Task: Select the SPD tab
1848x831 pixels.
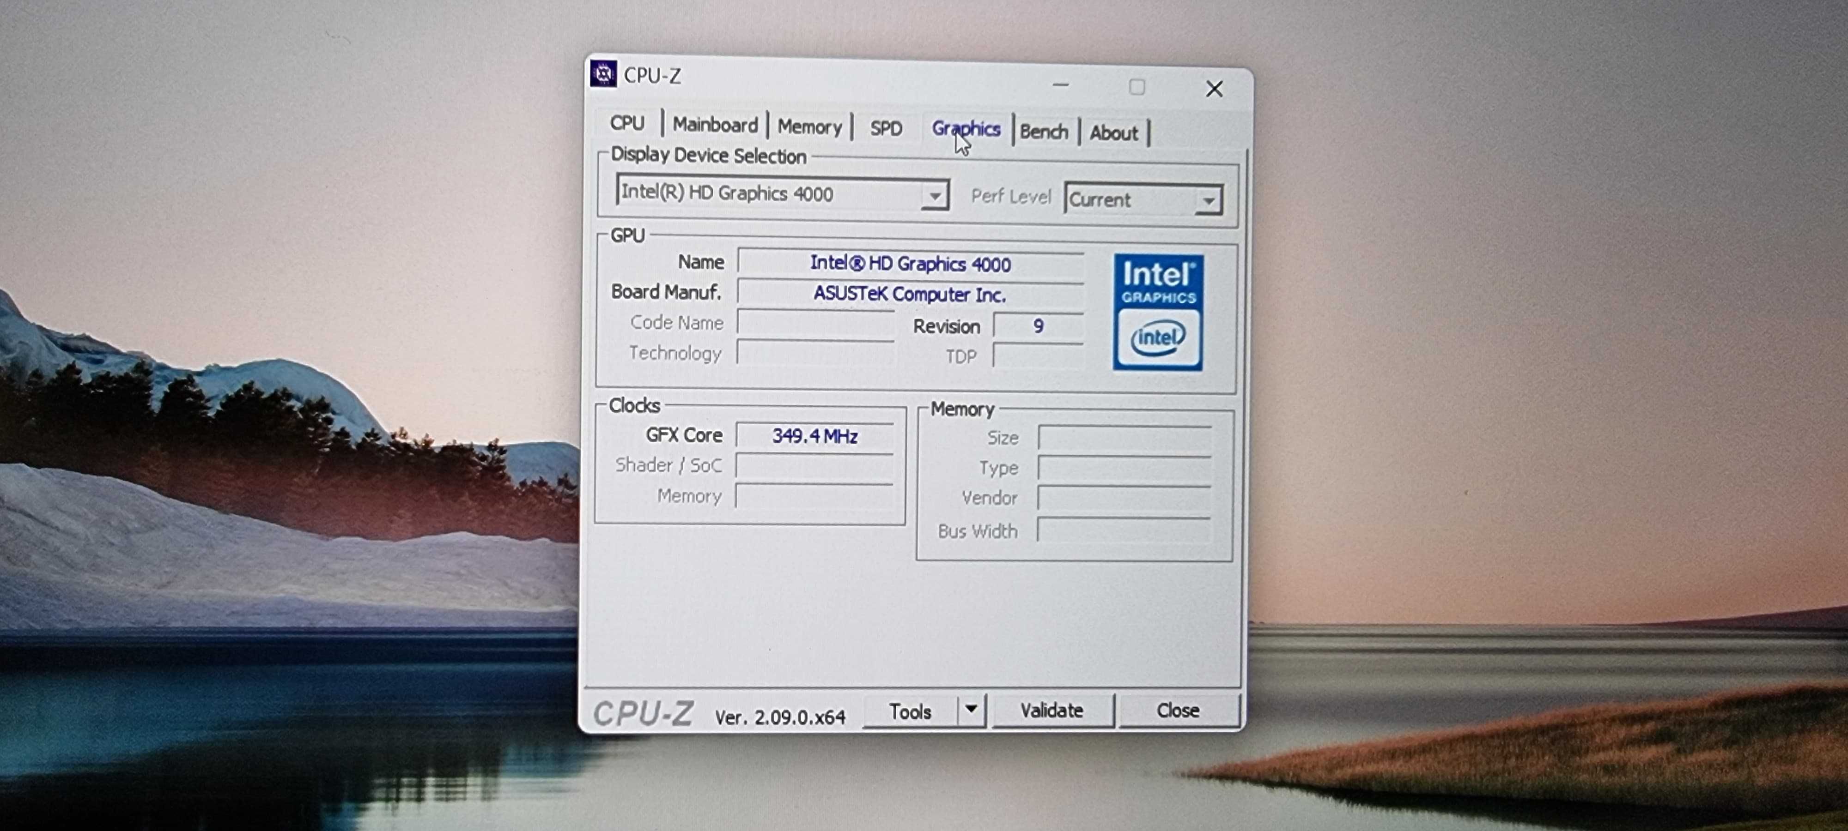Action: click(x=886, y=128)
